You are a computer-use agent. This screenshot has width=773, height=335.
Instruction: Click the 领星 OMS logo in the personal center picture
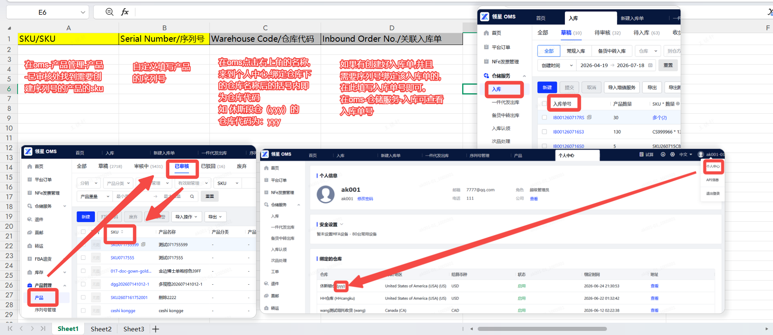[x=265, y=154]
